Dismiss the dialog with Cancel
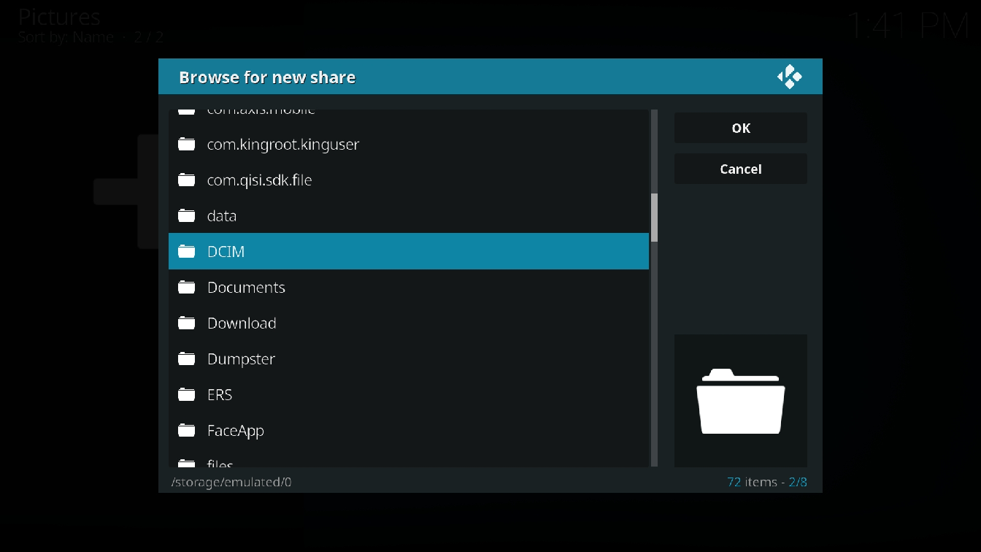 pos(741,169)
